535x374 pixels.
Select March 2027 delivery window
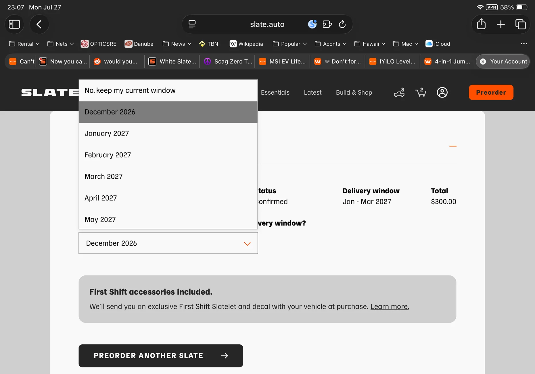tap(168, 177)
